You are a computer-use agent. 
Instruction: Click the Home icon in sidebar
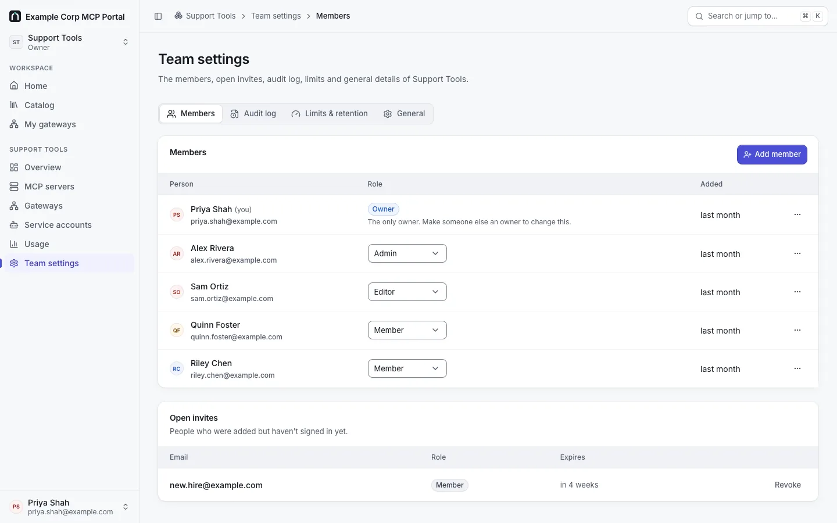click(14, 85)
